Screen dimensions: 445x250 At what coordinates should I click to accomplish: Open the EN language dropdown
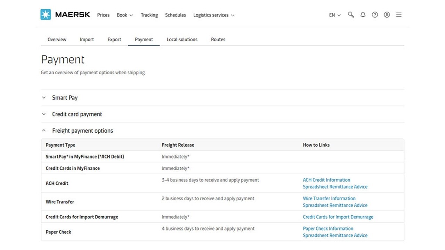[x=335, y=15]
